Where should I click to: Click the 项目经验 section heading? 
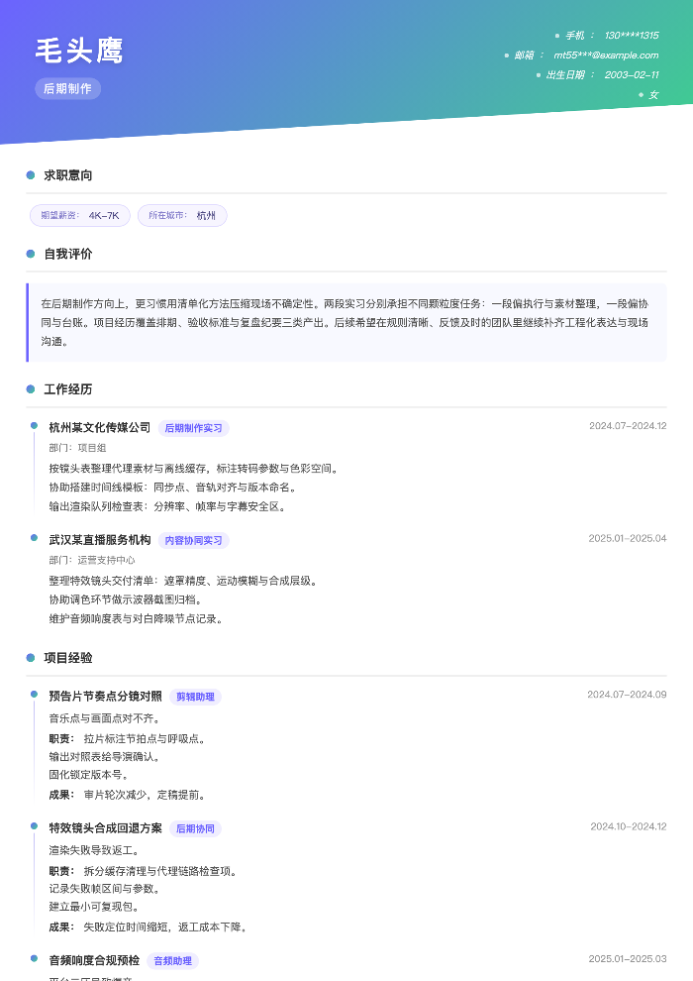[x=68, y=658]
